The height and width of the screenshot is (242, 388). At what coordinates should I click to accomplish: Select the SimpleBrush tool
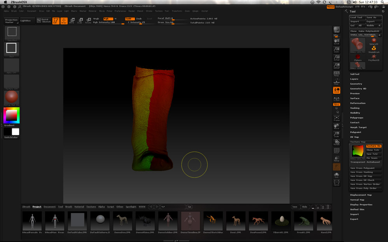point(374,49)
